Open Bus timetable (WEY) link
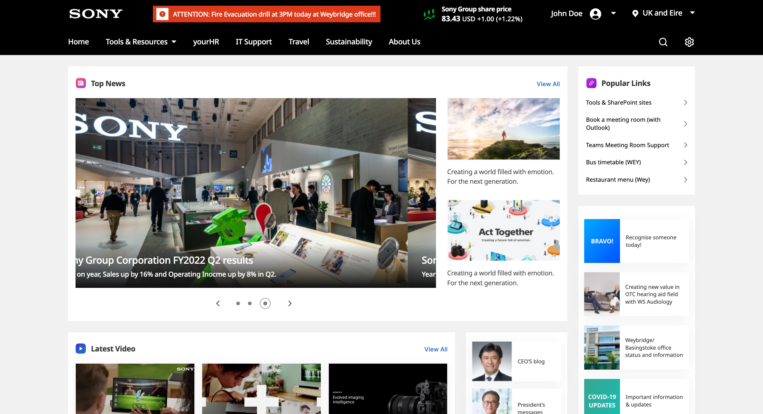Screen dimensions: 763x414 point(637,162)
